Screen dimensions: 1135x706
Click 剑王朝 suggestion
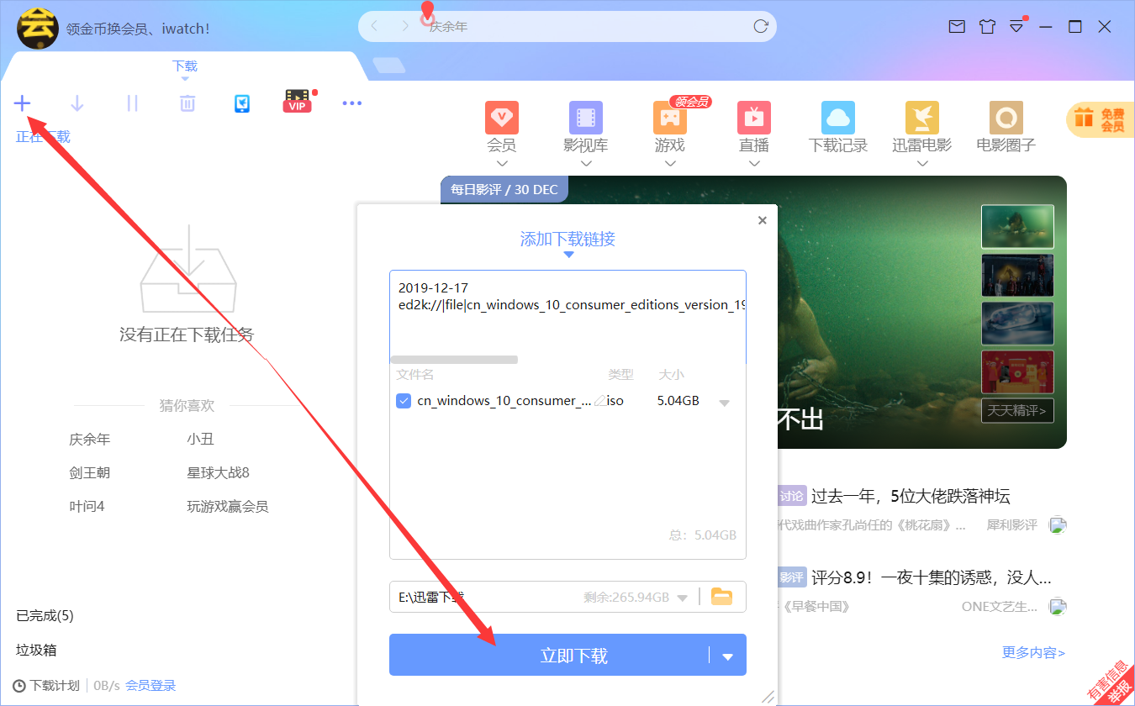90,473
